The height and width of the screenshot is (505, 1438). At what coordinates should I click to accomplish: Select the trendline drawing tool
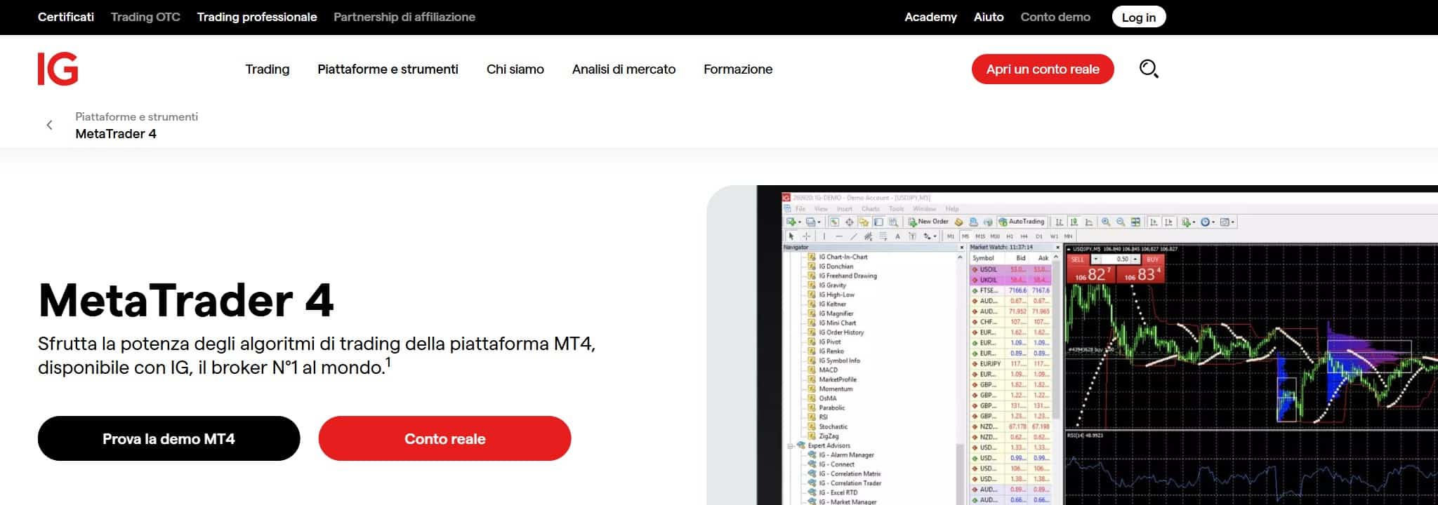click(x=854, y=236)
